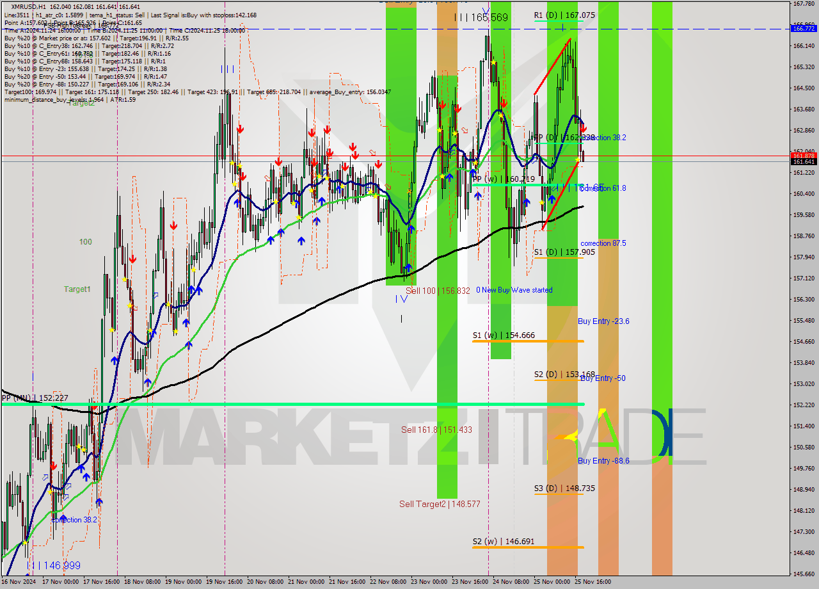This screenshot has width=819, height=589.
Task: Click 156.300 on the price axis
Action: (804, 300)
